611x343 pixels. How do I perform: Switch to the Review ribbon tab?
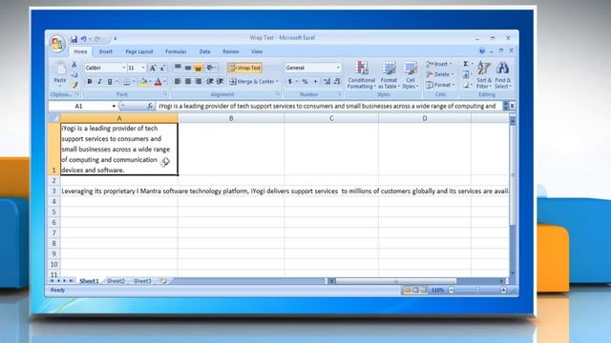[x=231, y=51]
